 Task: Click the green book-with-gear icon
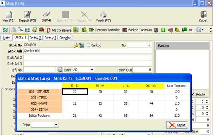tap(84, 30)
